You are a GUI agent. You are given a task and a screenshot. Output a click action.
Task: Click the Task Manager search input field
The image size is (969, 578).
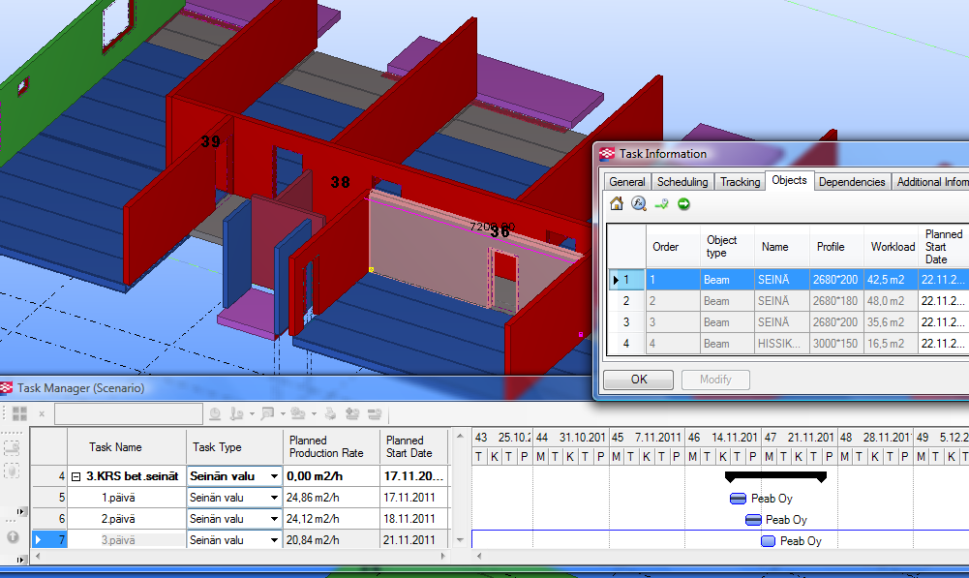click(129, 413)
